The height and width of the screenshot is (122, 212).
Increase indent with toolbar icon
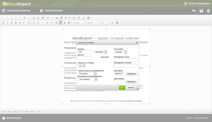point(47,23)
